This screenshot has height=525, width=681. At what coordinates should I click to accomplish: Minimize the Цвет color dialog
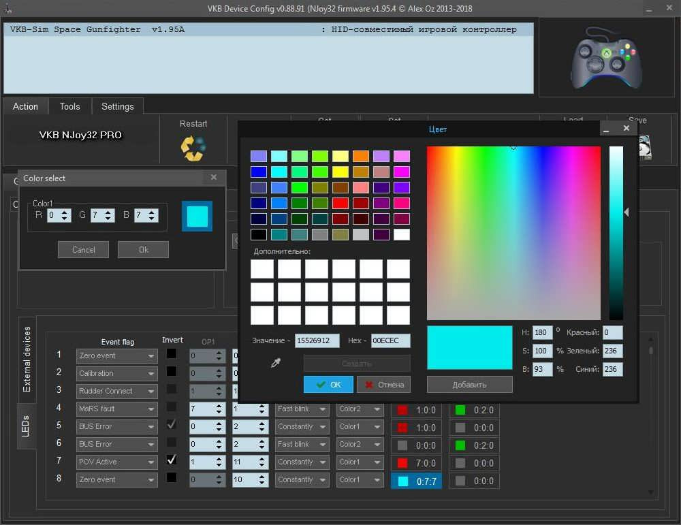tap(606, 129)
